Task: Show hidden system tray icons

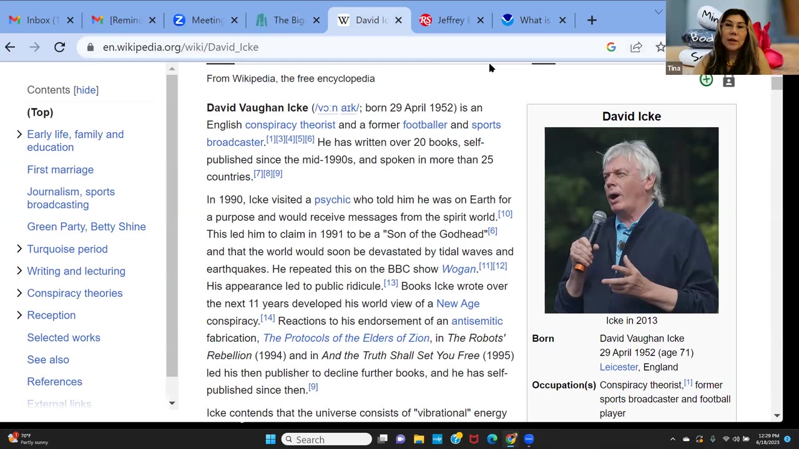Action: coord(672,439)
